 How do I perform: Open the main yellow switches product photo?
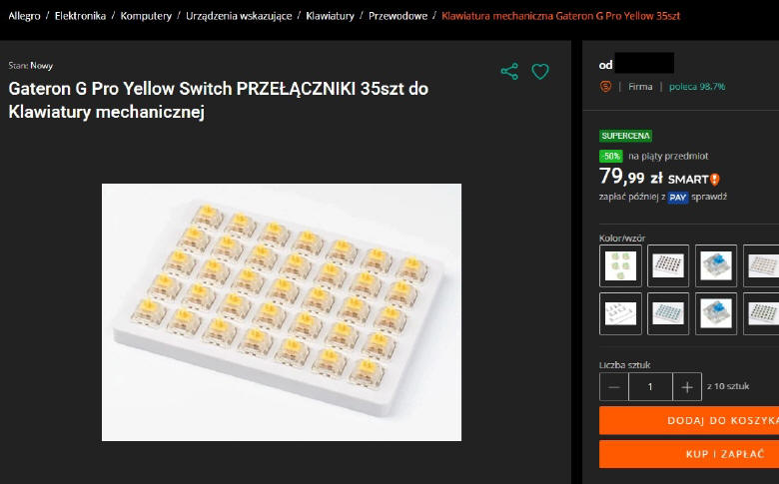pos(282,312)
